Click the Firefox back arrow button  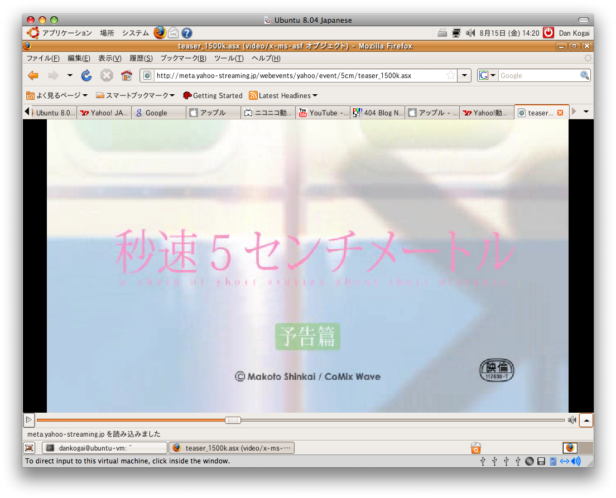(33, 75)
